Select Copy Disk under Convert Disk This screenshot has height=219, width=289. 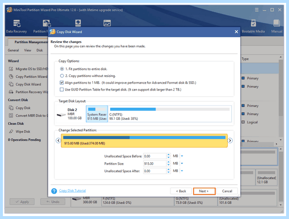coord(20,108)
